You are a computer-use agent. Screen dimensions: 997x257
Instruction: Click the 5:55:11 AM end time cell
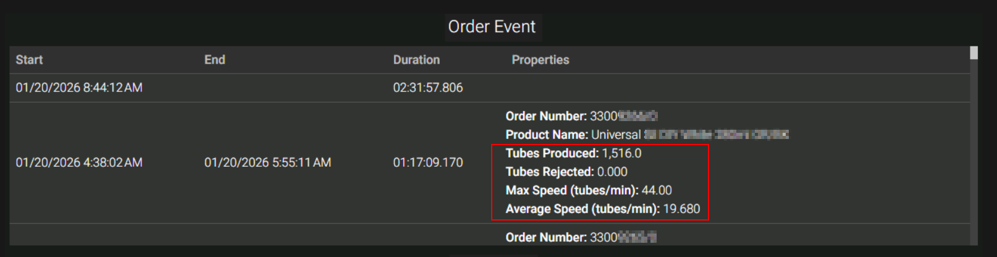(x=267, y=162)
